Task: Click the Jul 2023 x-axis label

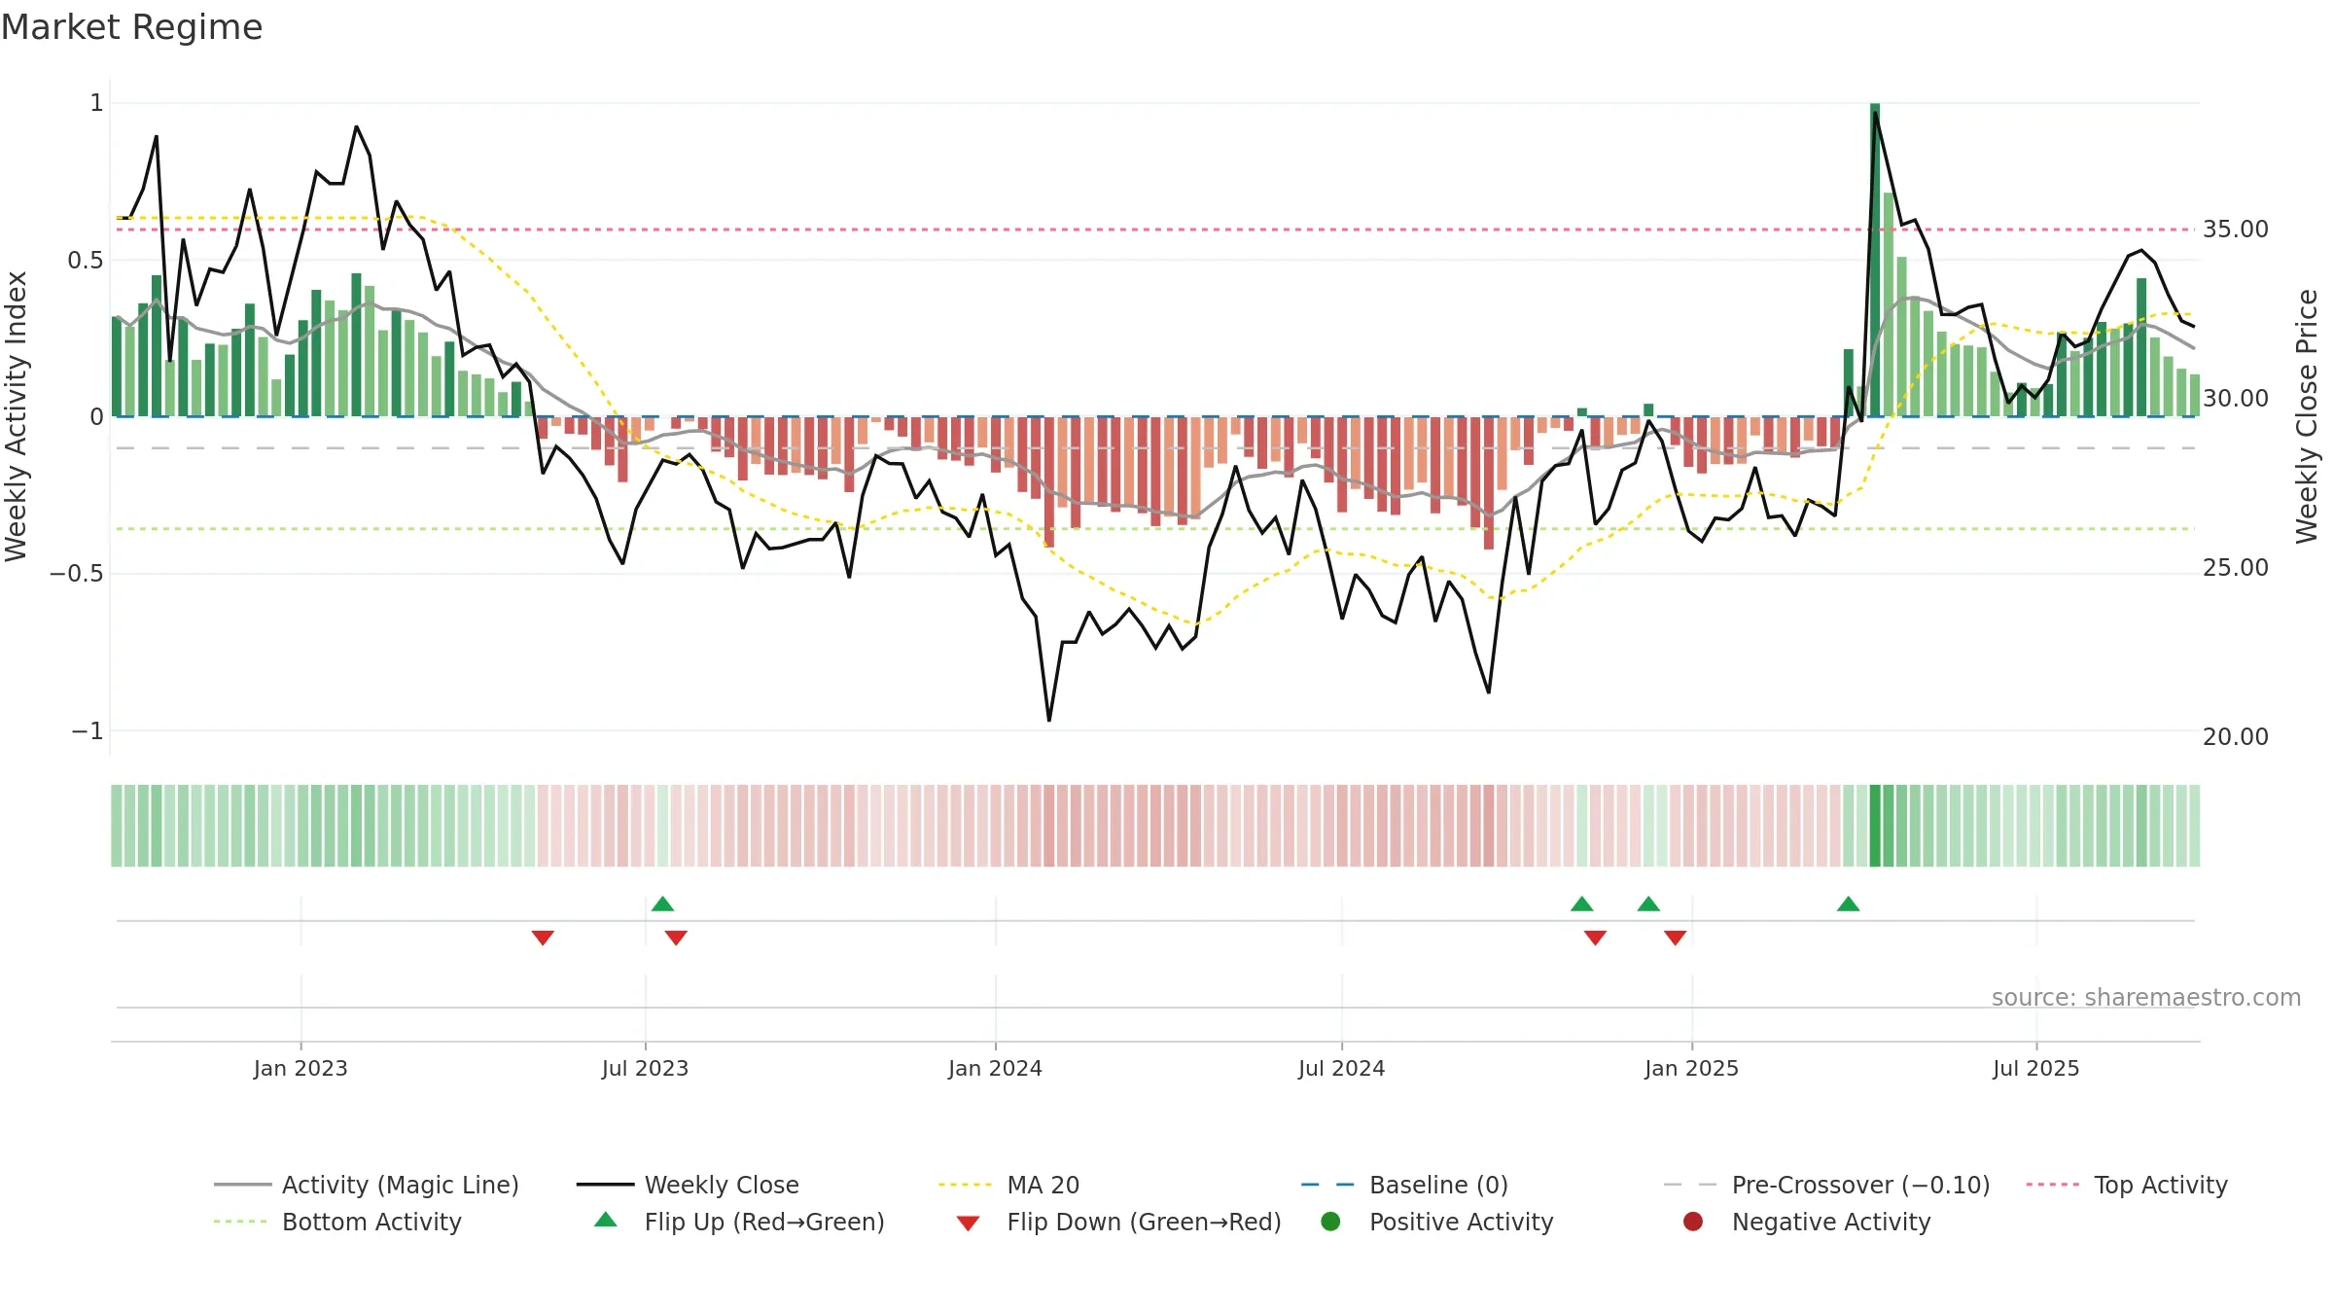Action: (645, 1069)
